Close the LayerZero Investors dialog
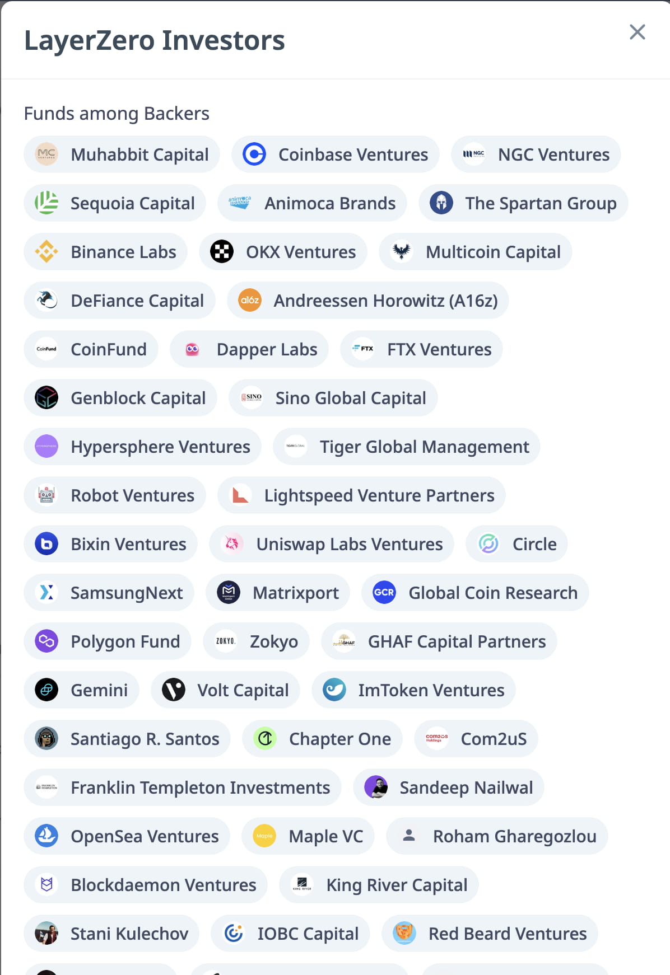This screenshot has height=975, width=670. [x=637, y=32]
